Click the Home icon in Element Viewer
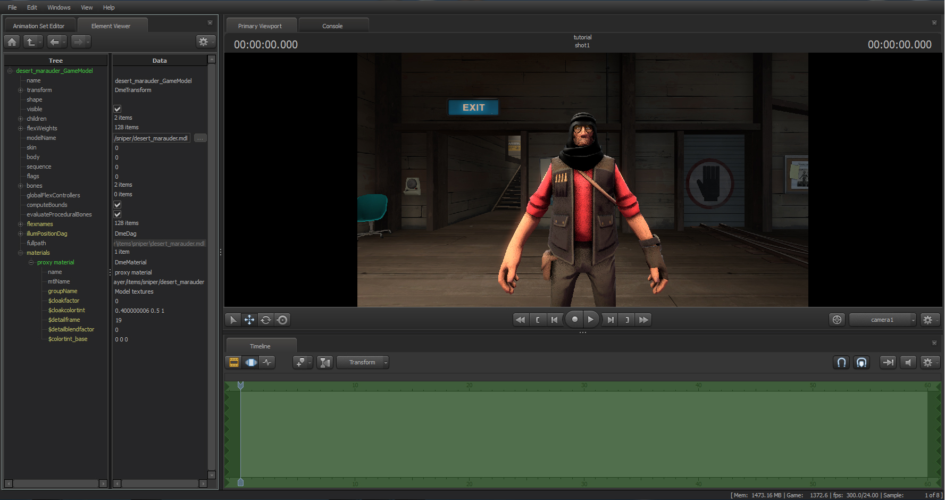 [x=12, y=41]
